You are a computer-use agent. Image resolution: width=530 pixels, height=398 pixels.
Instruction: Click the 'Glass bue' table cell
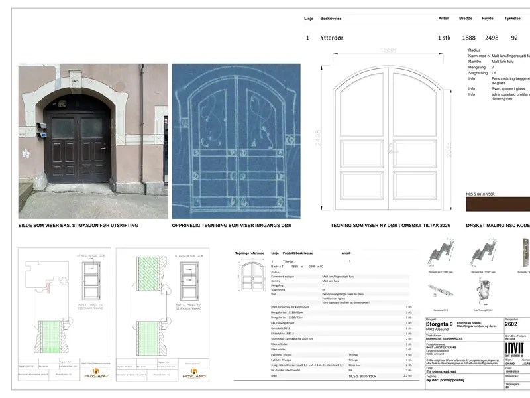(354, 365)
